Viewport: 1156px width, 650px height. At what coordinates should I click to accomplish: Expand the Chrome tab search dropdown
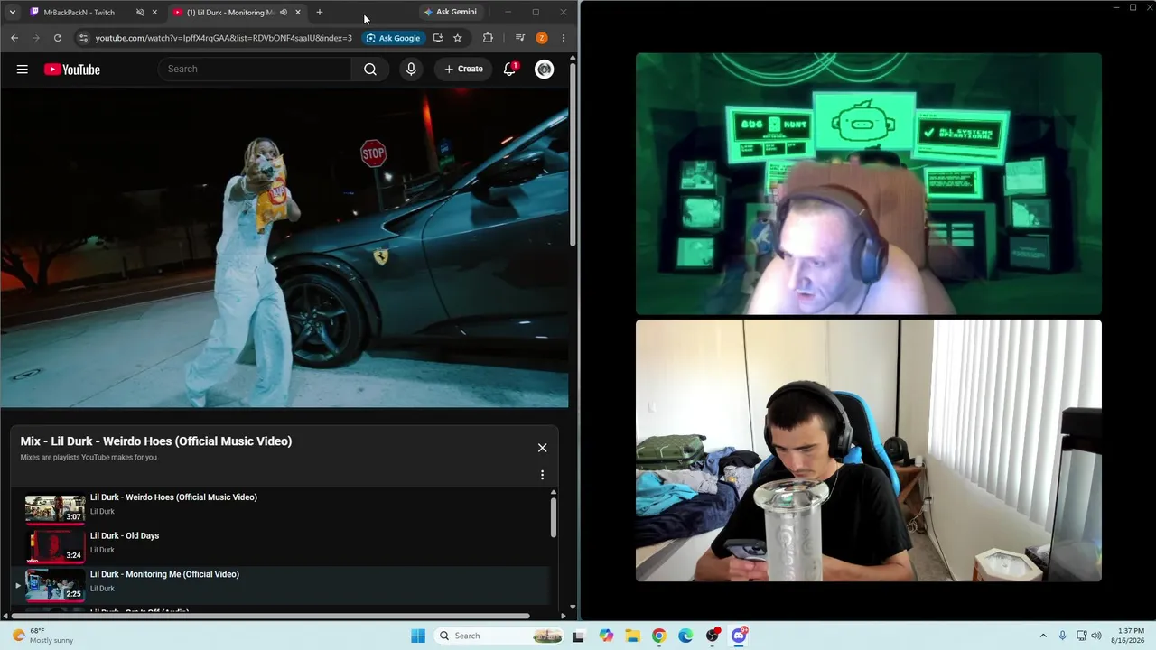[x=12, y=13]
